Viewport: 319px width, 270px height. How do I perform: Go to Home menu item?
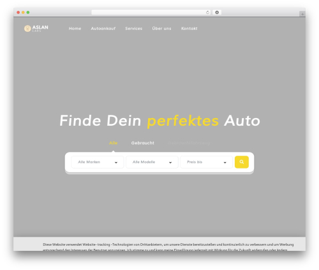click(x=75, y=29)
